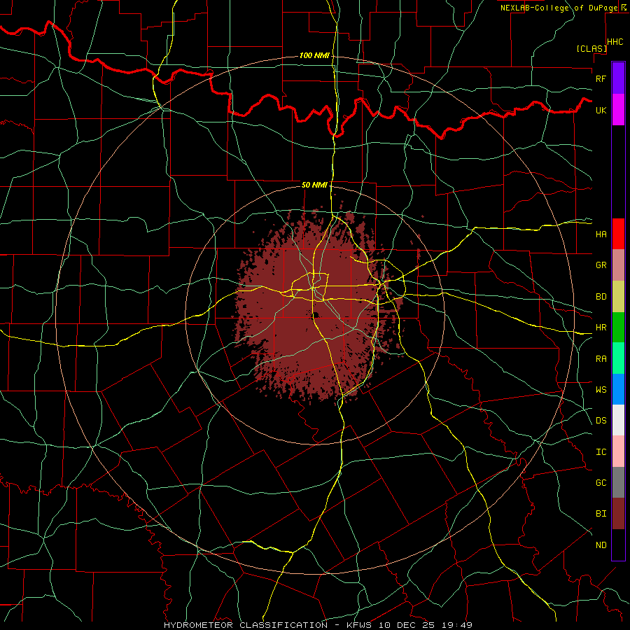The width and height of the screenshot is (630, 630).
Task: Click the IC pink legend swatch
Action: [618, 451]
